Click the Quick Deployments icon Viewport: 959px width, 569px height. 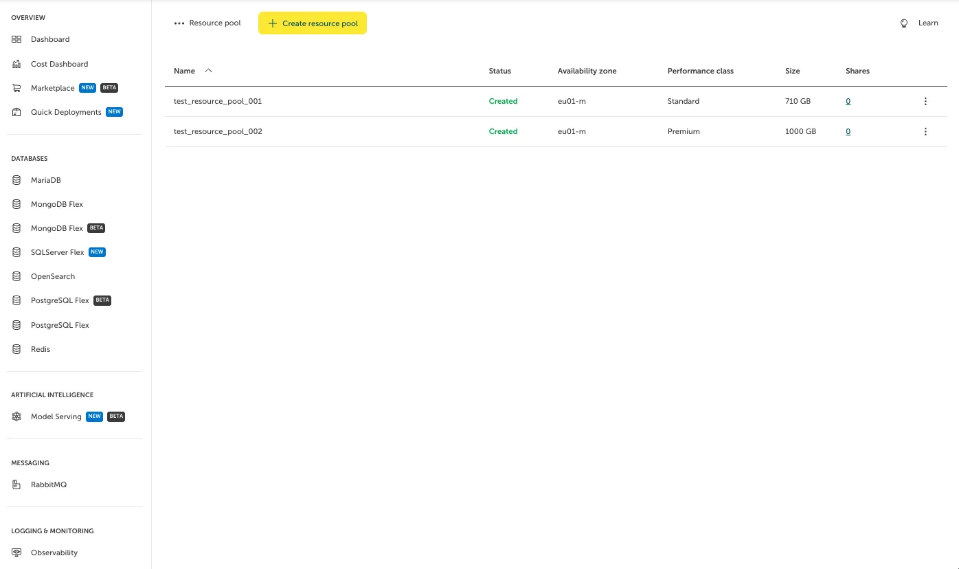(x=16, y=112)
